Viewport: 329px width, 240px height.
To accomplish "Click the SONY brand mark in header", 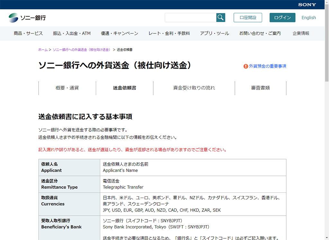I will pos(307,4).
